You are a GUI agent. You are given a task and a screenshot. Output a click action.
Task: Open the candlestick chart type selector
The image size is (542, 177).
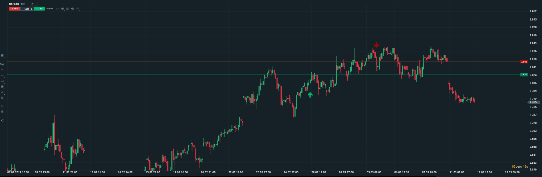tap(63, 9)
